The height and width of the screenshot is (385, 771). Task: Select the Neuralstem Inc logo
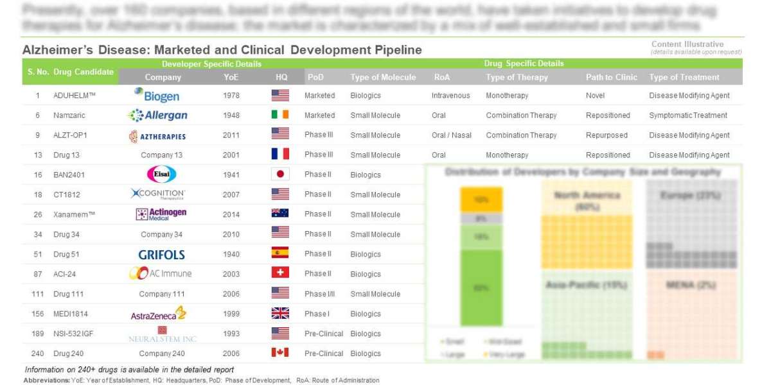point(162,334)
